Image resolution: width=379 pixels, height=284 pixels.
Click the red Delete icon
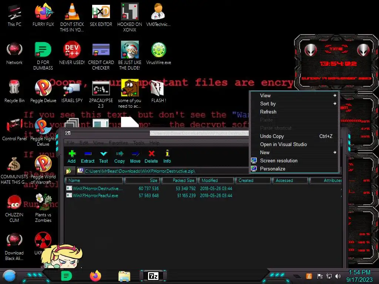pos(151,157)
